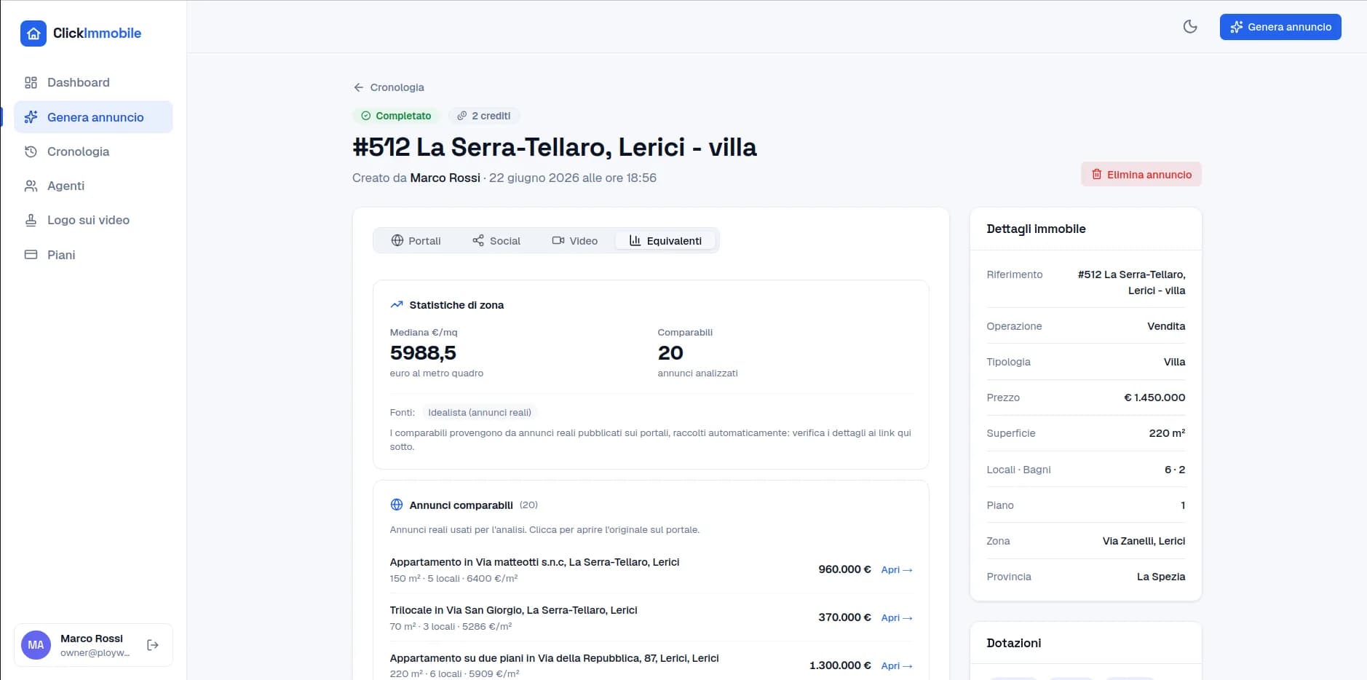Click the Provincia value La Spezia
1367x680 pixels.
coord(1161,577)
